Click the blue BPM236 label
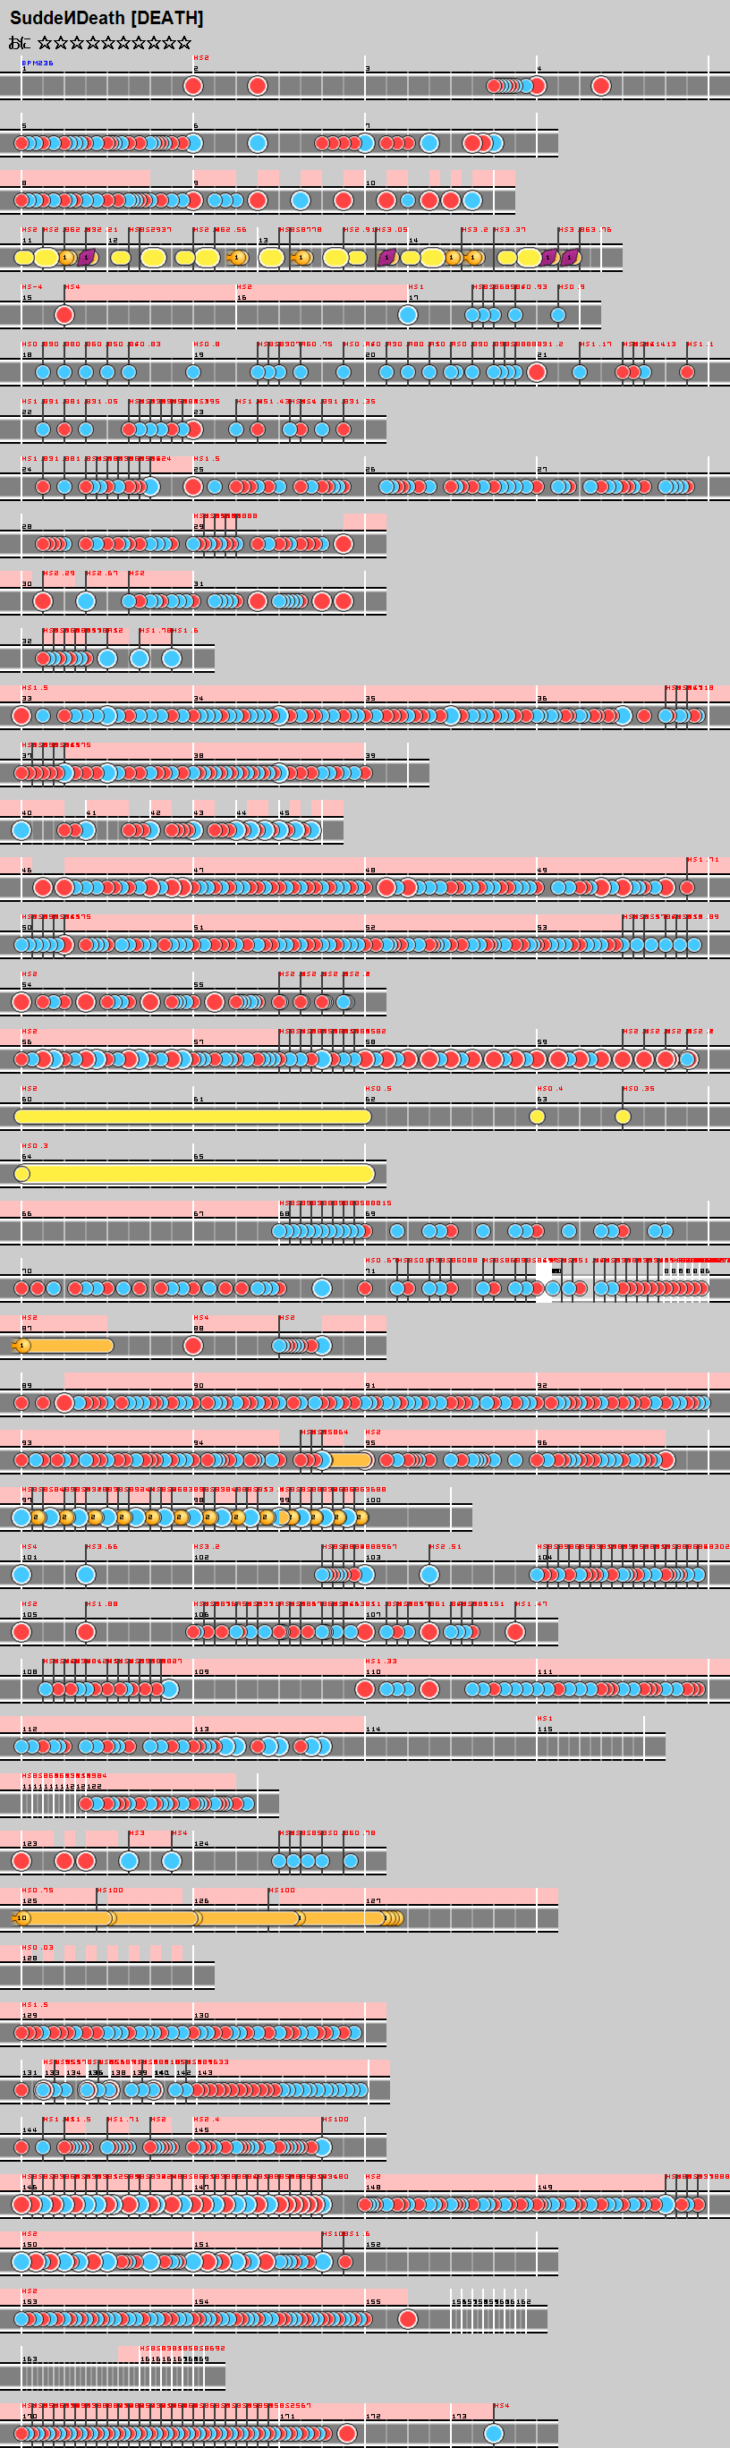730x2448 pixels. (38, 64)
